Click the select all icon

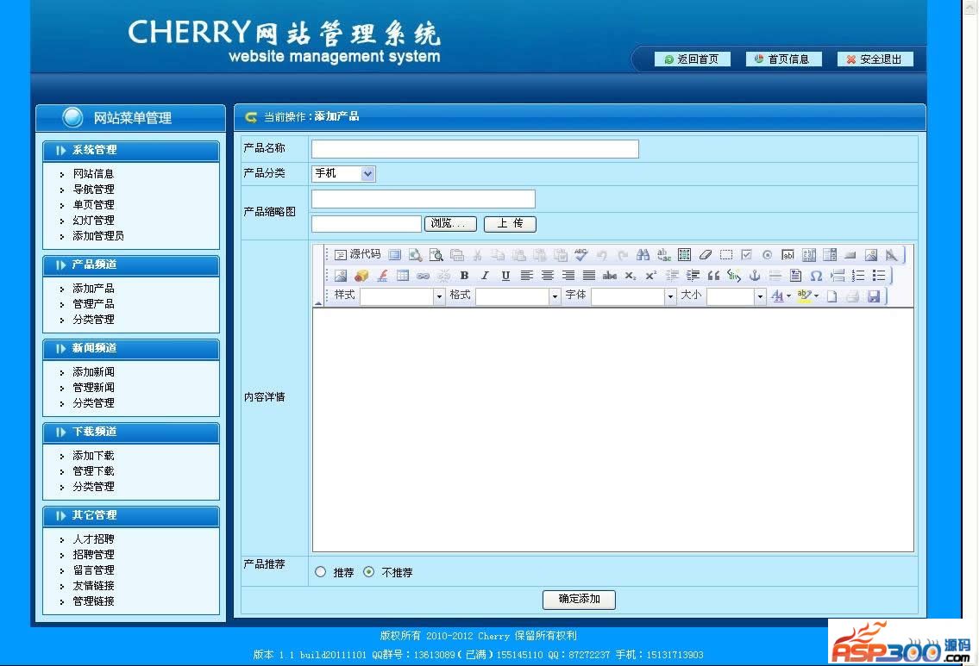tap(684, 254)
